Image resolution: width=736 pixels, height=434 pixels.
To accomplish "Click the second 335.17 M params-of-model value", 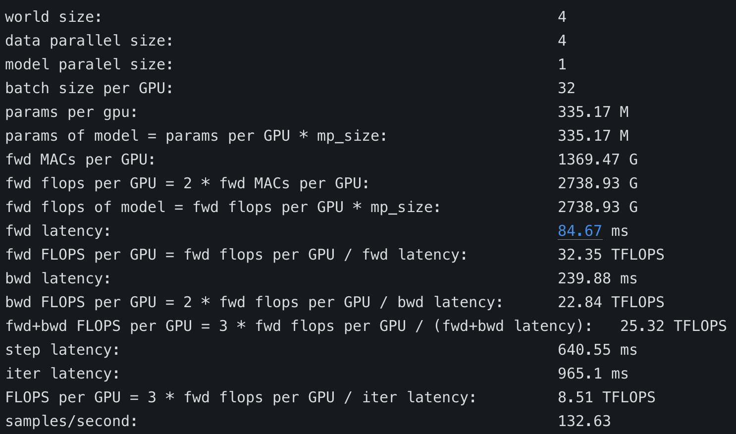I will [x=593, y=136].
